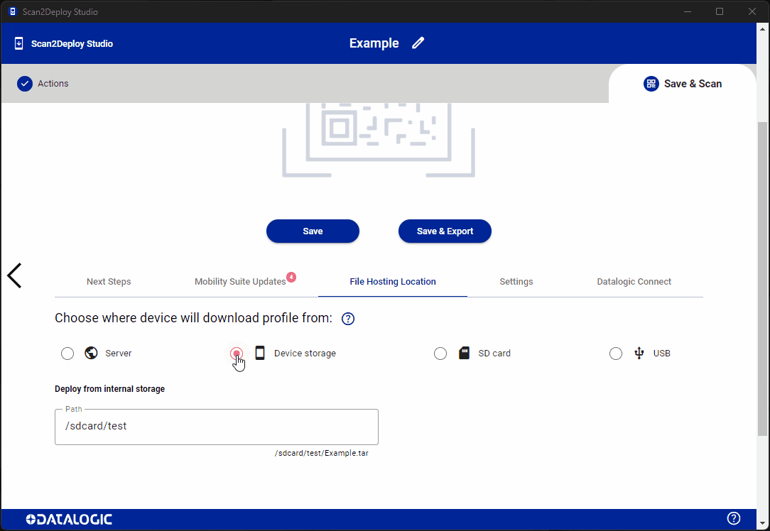Open the Mobility Suite Updates tab
This screenshot has height=531, width=770.
point(240,282)
